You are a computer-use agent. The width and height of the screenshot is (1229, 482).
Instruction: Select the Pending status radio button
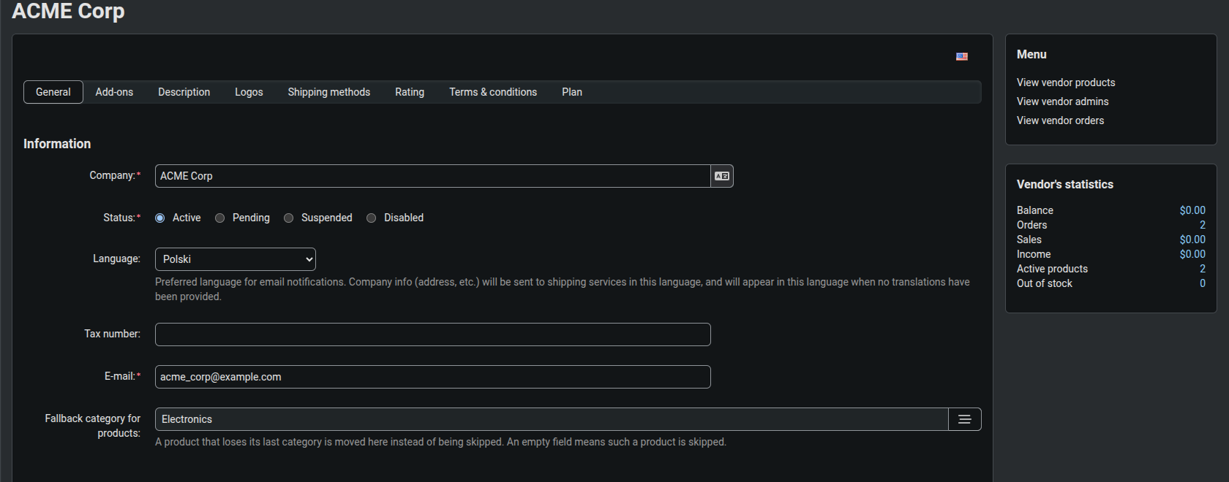[x=219, y=218]
